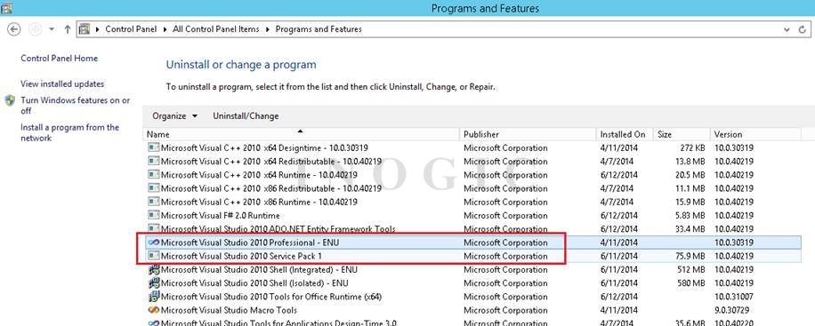Screen dimensions: 815x326
Task: Open Turn Windows features on or off
Action: (76, 106)
